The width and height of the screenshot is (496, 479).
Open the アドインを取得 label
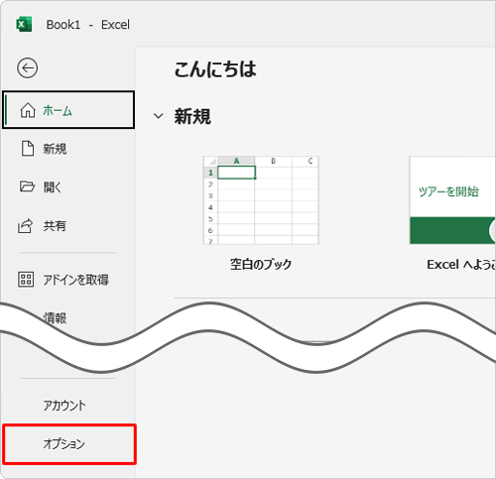(x=76, y=280)
